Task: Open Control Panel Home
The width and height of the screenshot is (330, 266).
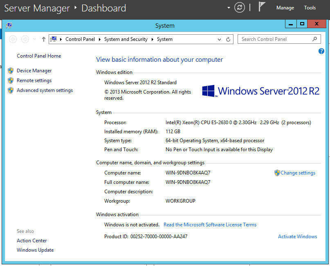Action: 39,56
